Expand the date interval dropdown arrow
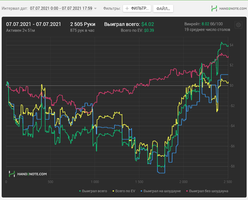Image resolution: width=248 pixels, height=200 pixels. (95, 9)
